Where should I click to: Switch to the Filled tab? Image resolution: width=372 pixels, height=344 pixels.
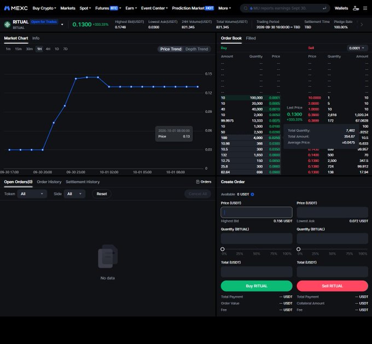click(251, 38)
